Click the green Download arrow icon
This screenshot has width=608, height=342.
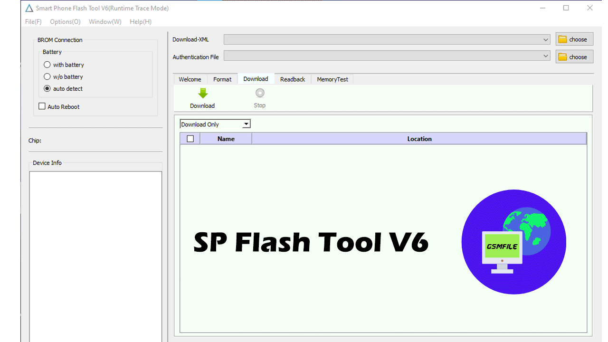click(x=203, y=94)
